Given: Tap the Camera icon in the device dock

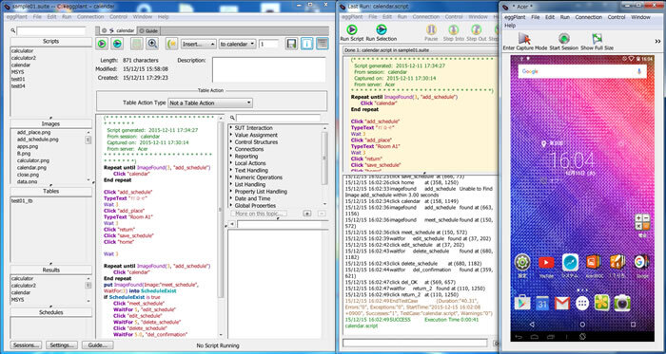Looking at the screenshot, I should (622, 303).
